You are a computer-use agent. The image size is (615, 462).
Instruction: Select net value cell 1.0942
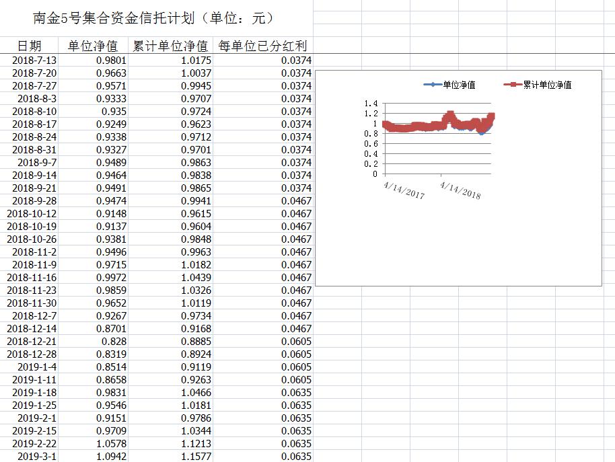pos(94,456)
